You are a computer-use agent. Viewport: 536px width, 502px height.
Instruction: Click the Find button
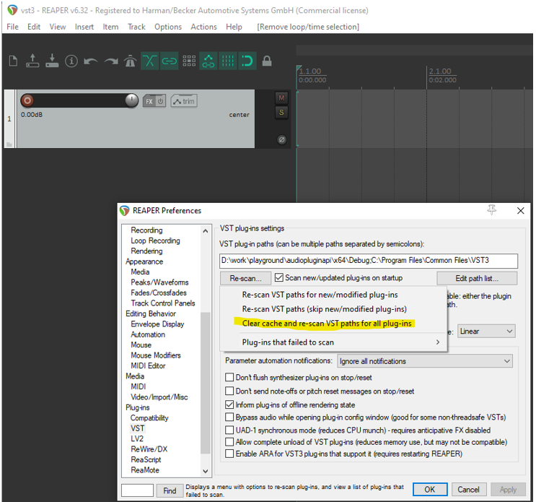point(170,490)
